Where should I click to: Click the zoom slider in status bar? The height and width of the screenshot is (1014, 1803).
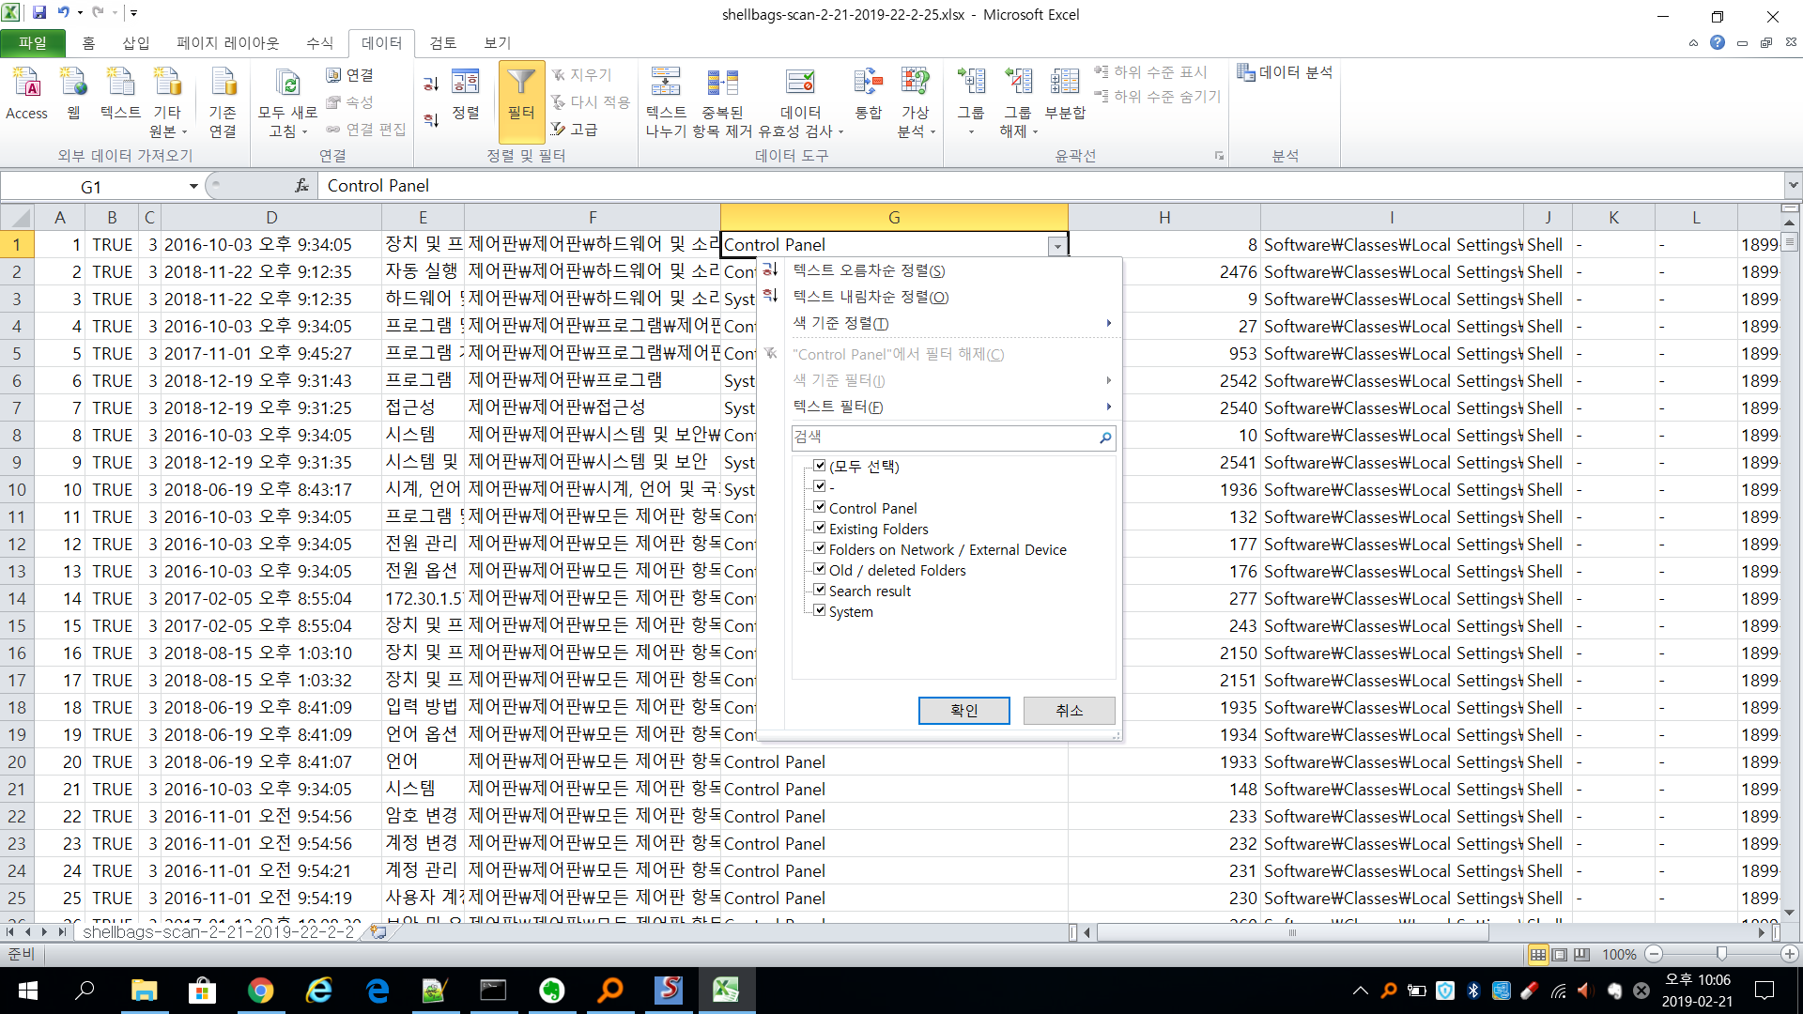point(1721,954)
